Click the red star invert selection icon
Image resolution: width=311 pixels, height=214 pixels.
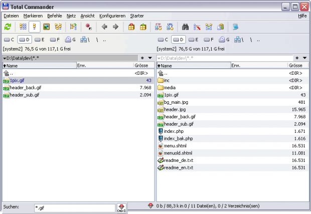click(88, 27)
